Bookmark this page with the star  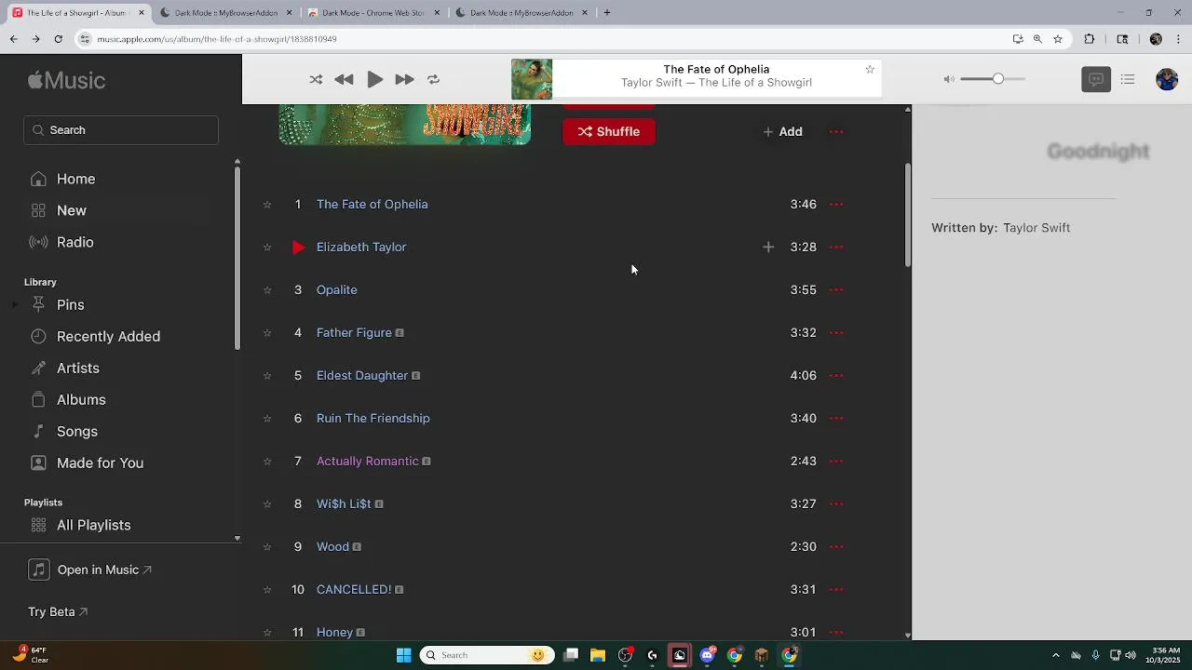1058,39
